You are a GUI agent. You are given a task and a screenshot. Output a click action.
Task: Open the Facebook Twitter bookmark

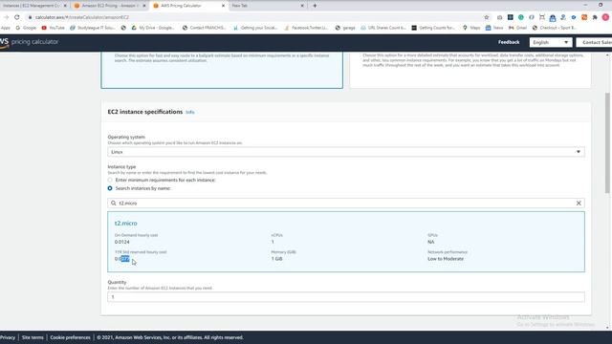point(306,28)
